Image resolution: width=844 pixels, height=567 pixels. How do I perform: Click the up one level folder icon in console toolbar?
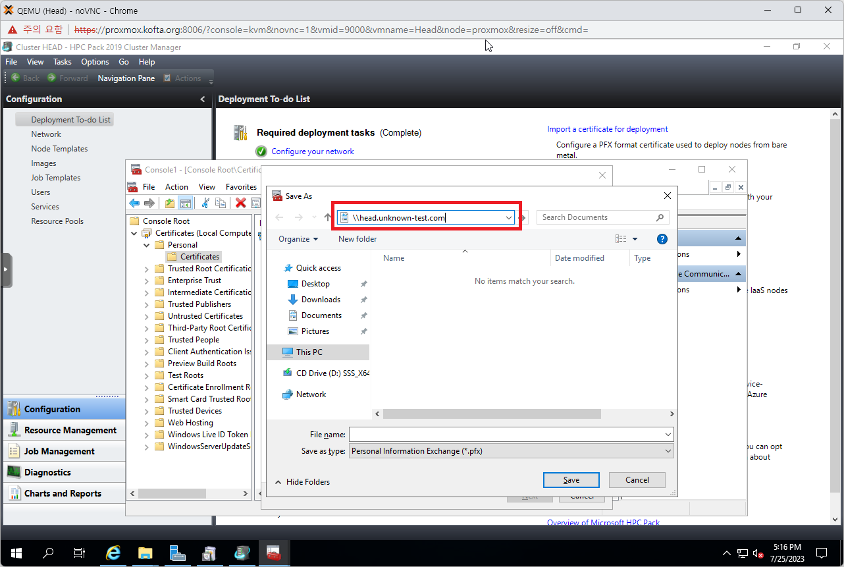[x=170, y=203]
